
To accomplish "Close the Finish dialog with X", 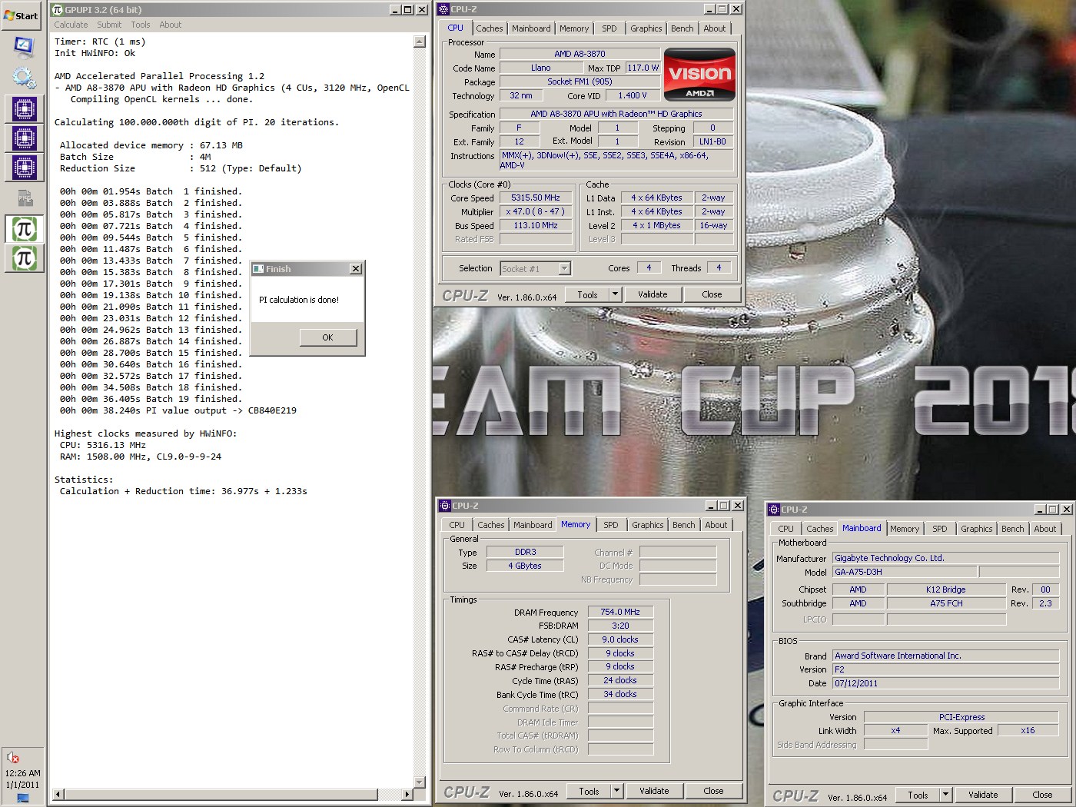I will [x=355, y=269].
